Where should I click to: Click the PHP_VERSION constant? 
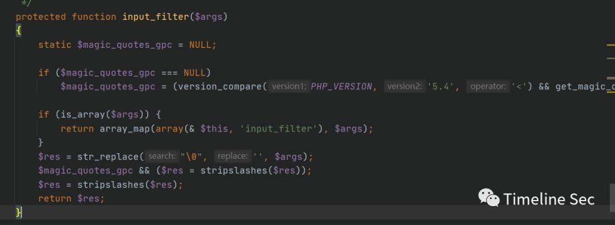pos(341,87)
